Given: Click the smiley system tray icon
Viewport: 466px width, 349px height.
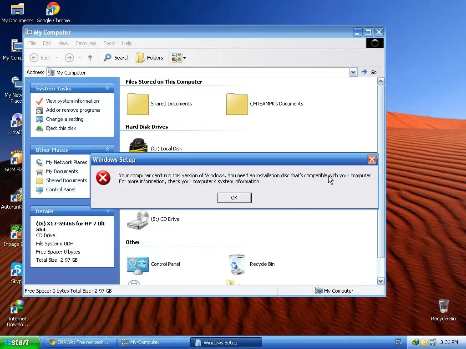Looking at the screenshot, I should click(x=424, y=342).
